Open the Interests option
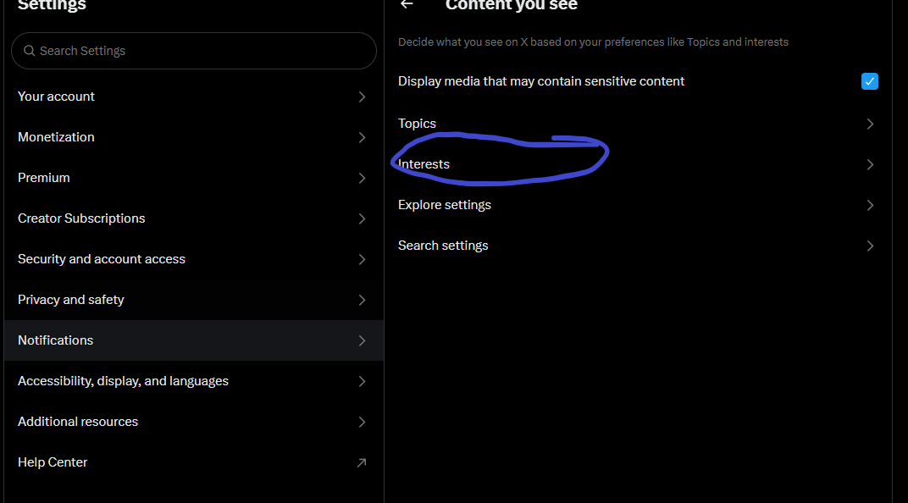 [638, 164]
